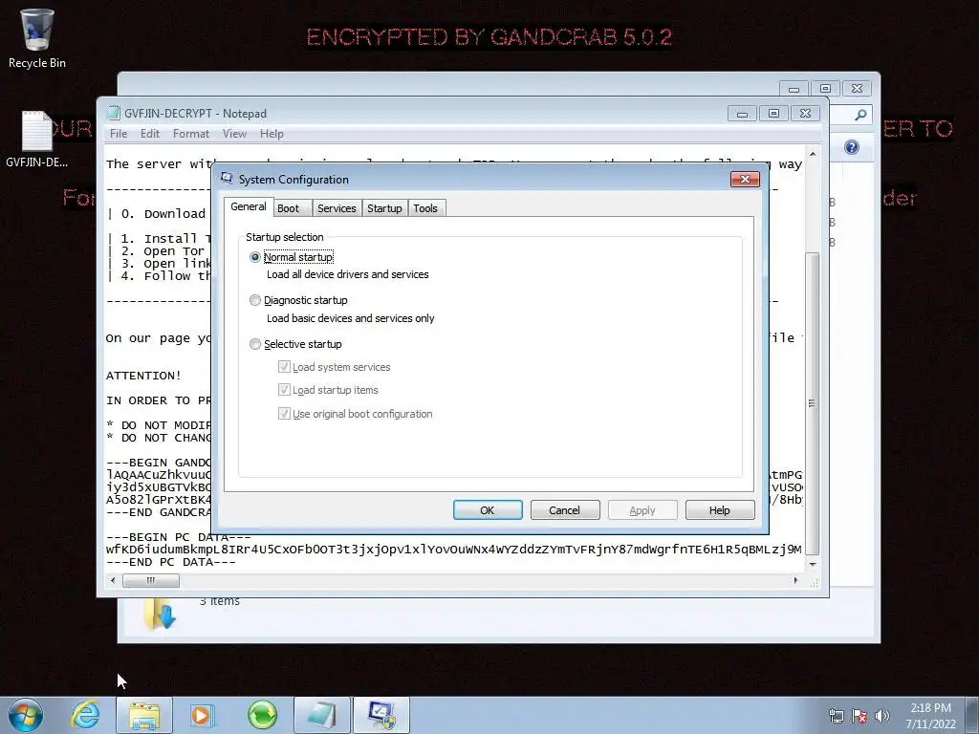
Task: Open Notepad Help menu
Action: (x=272, y=134)
